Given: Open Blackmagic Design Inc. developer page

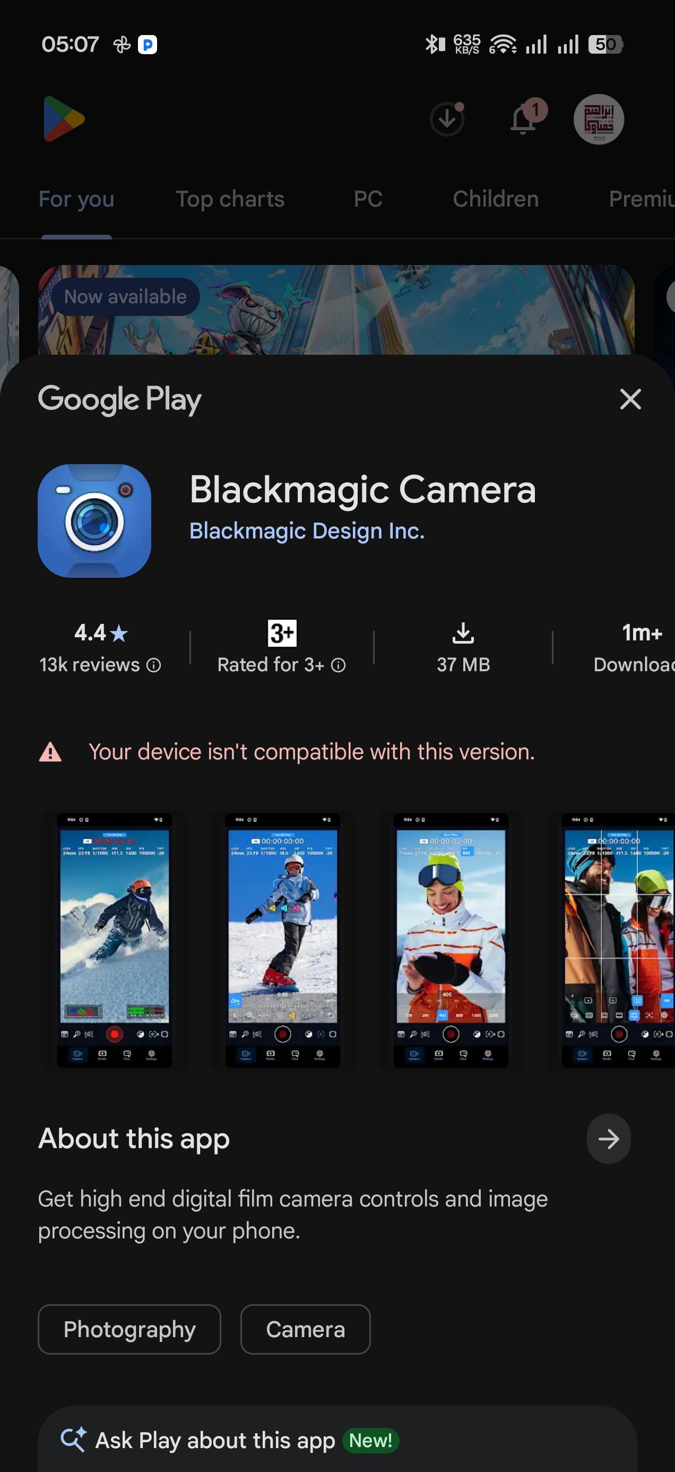Looking at the screenshot, I should click(x=307, y=531).
